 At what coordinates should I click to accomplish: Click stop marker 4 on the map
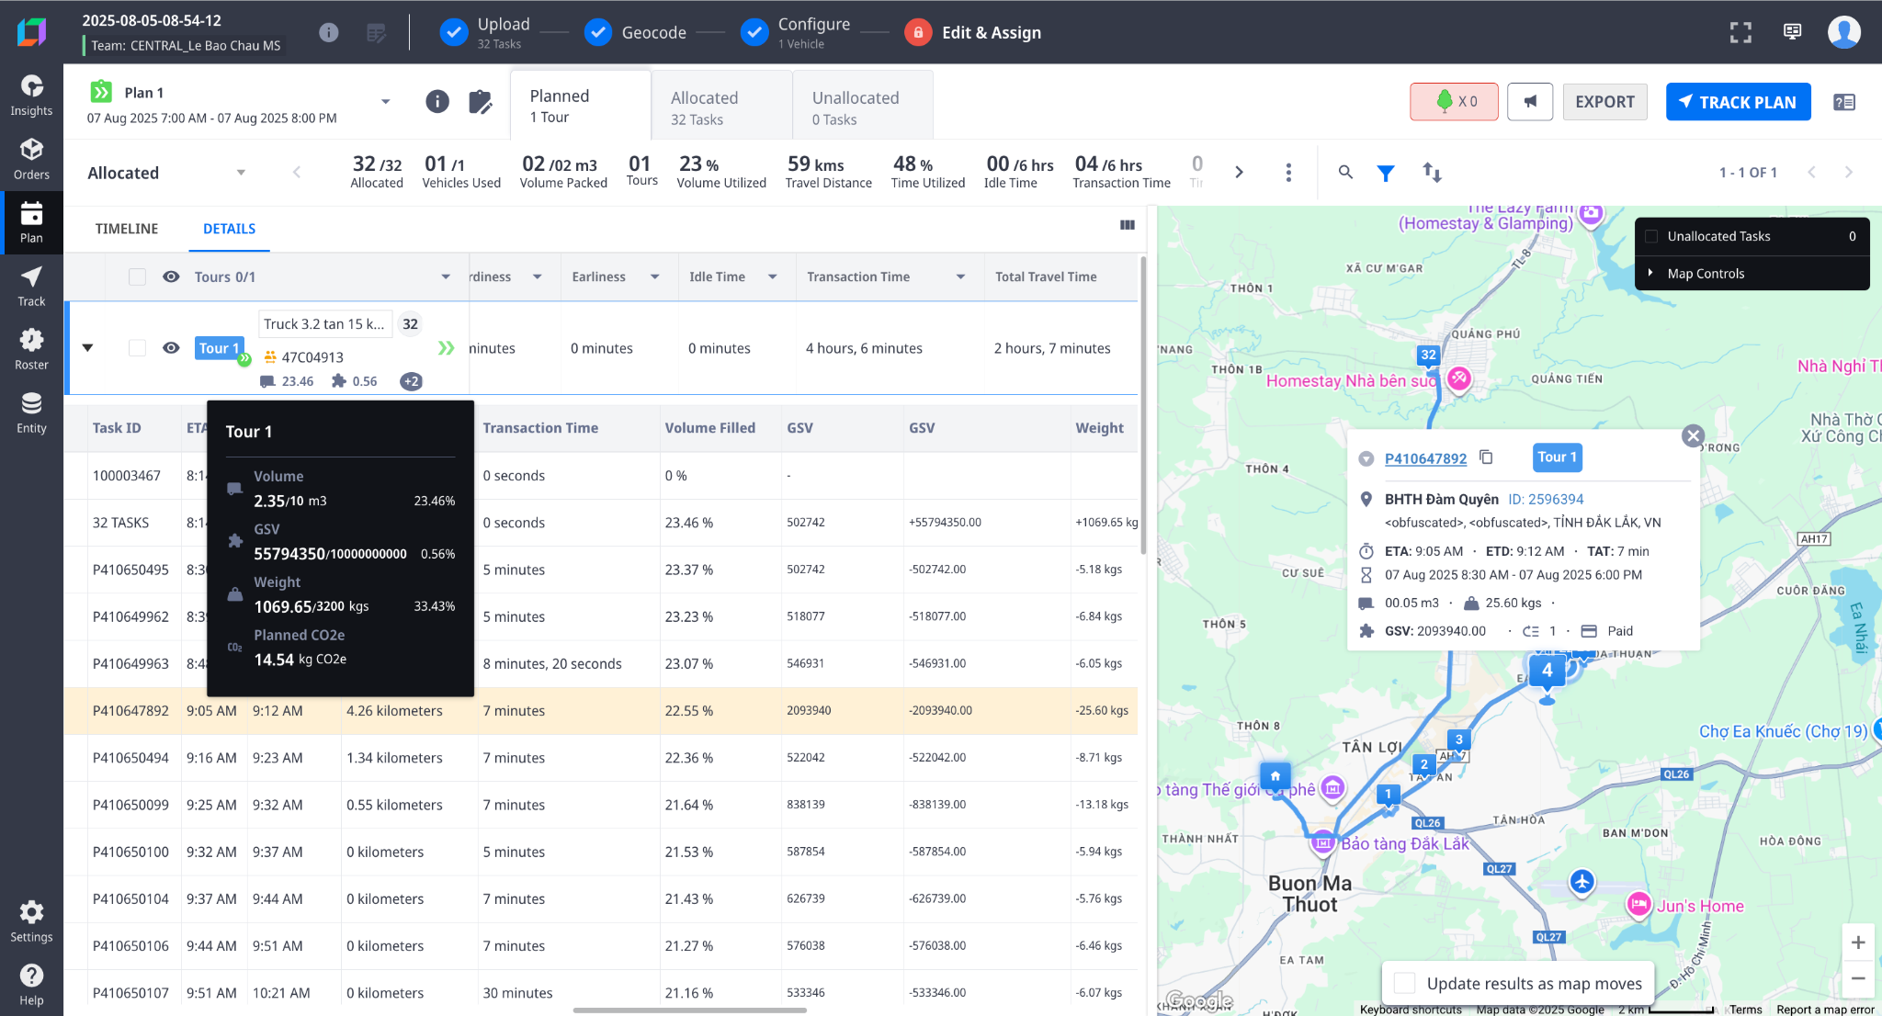[1548, 671]
